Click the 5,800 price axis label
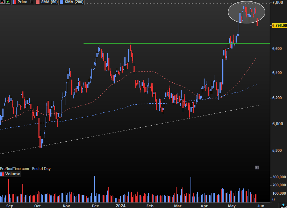287x208 pixels. coord(277,151)
